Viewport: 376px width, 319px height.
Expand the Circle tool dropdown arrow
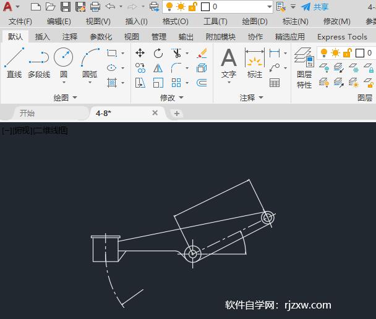(x=64, y=82)
